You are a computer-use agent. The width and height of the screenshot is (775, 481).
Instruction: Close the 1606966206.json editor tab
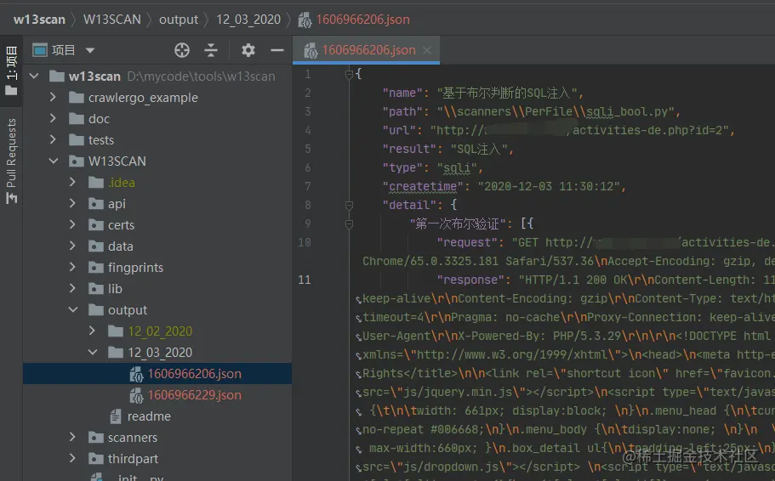(427, 50)
